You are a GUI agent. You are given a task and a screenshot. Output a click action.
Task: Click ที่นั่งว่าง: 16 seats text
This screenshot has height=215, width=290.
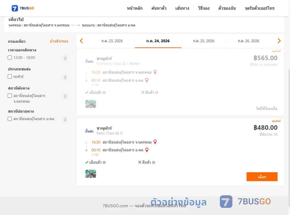(x=268, y=134)
